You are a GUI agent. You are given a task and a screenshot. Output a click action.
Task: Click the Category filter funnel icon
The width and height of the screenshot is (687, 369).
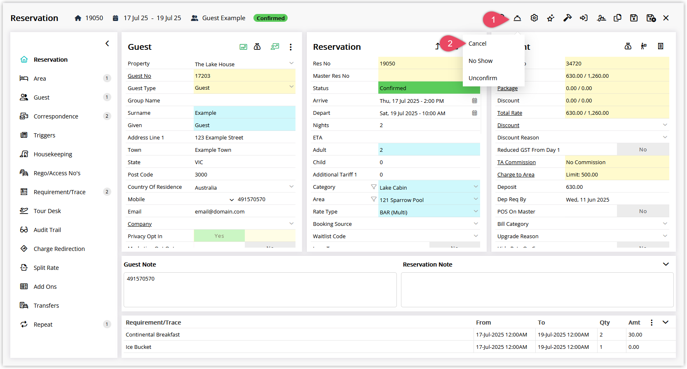click(x=373, y=187)
